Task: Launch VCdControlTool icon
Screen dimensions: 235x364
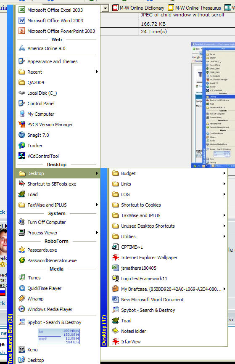Action: click(x=22, y=156)
